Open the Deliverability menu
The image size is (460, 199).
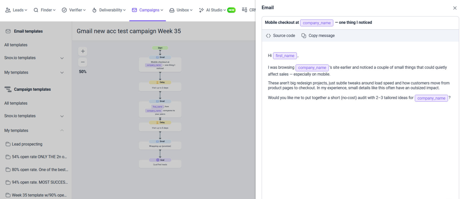pos(109,10)
